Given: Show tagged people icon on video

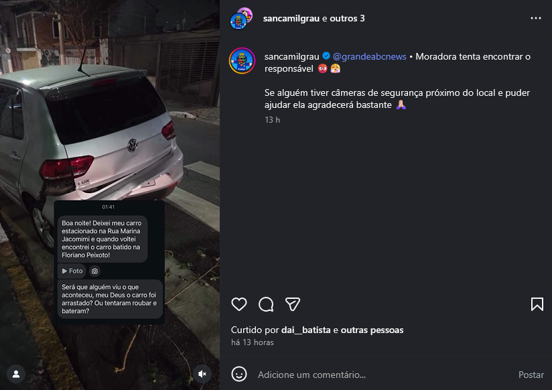Looking at the screenshot, I should 16,374.
